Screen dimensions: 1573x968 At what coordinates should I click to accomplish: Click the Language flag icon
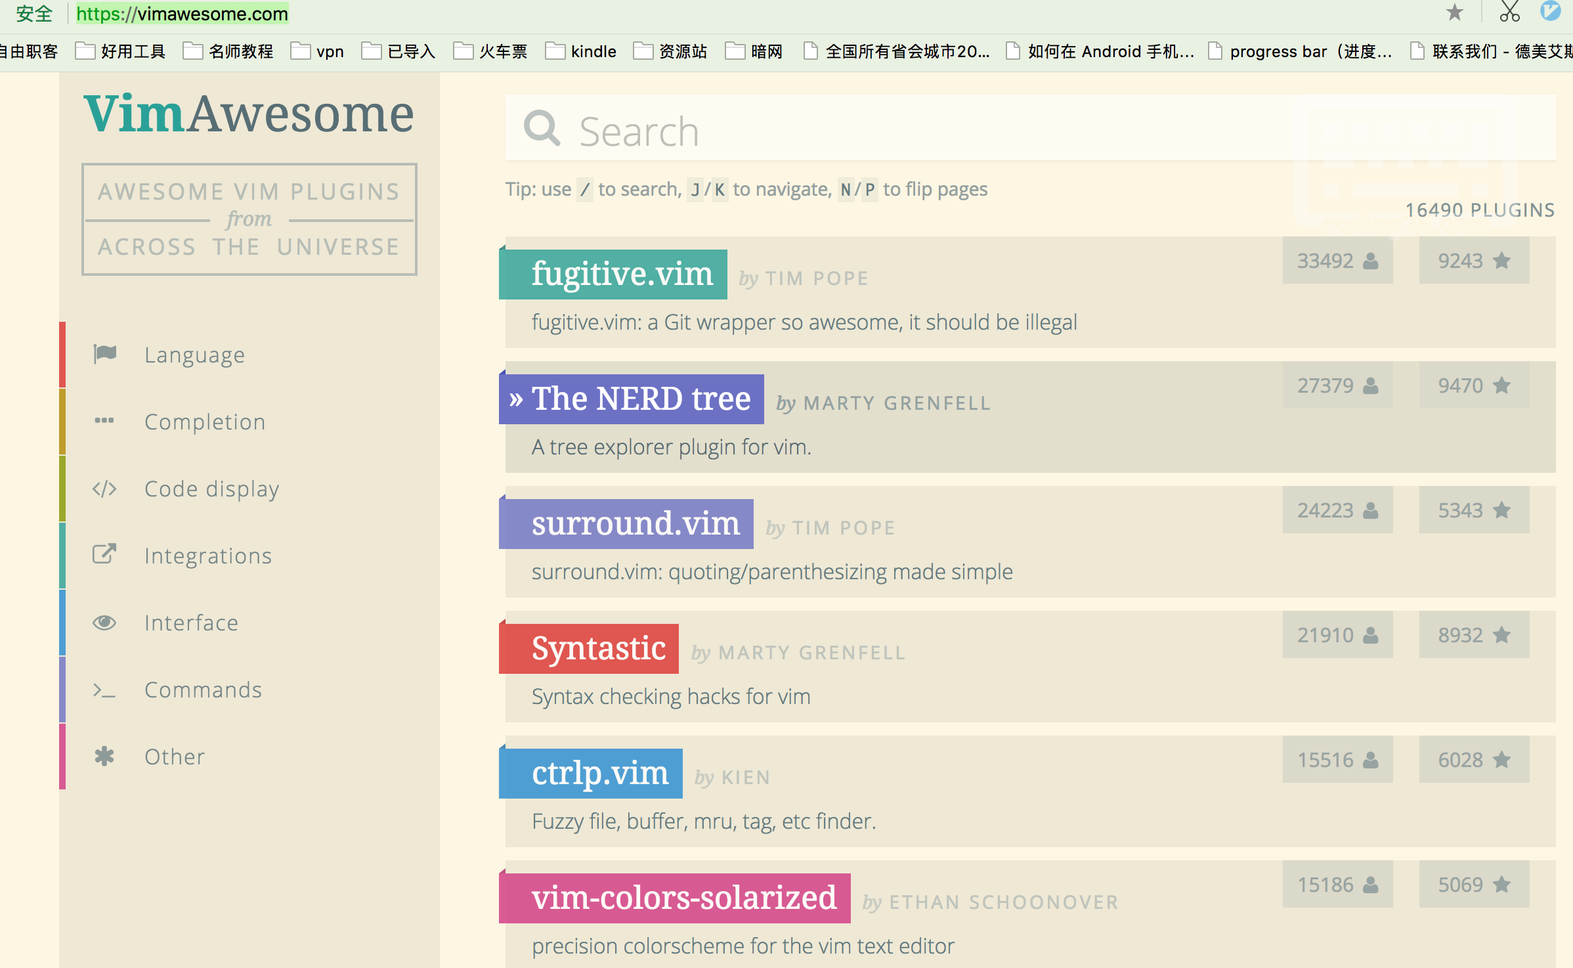click(x=104, y=354)
